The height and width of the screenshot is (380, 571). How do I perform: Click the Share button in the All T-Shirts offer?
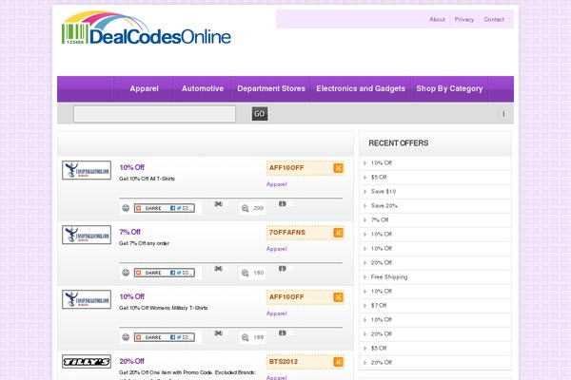[x=165, y=208]
